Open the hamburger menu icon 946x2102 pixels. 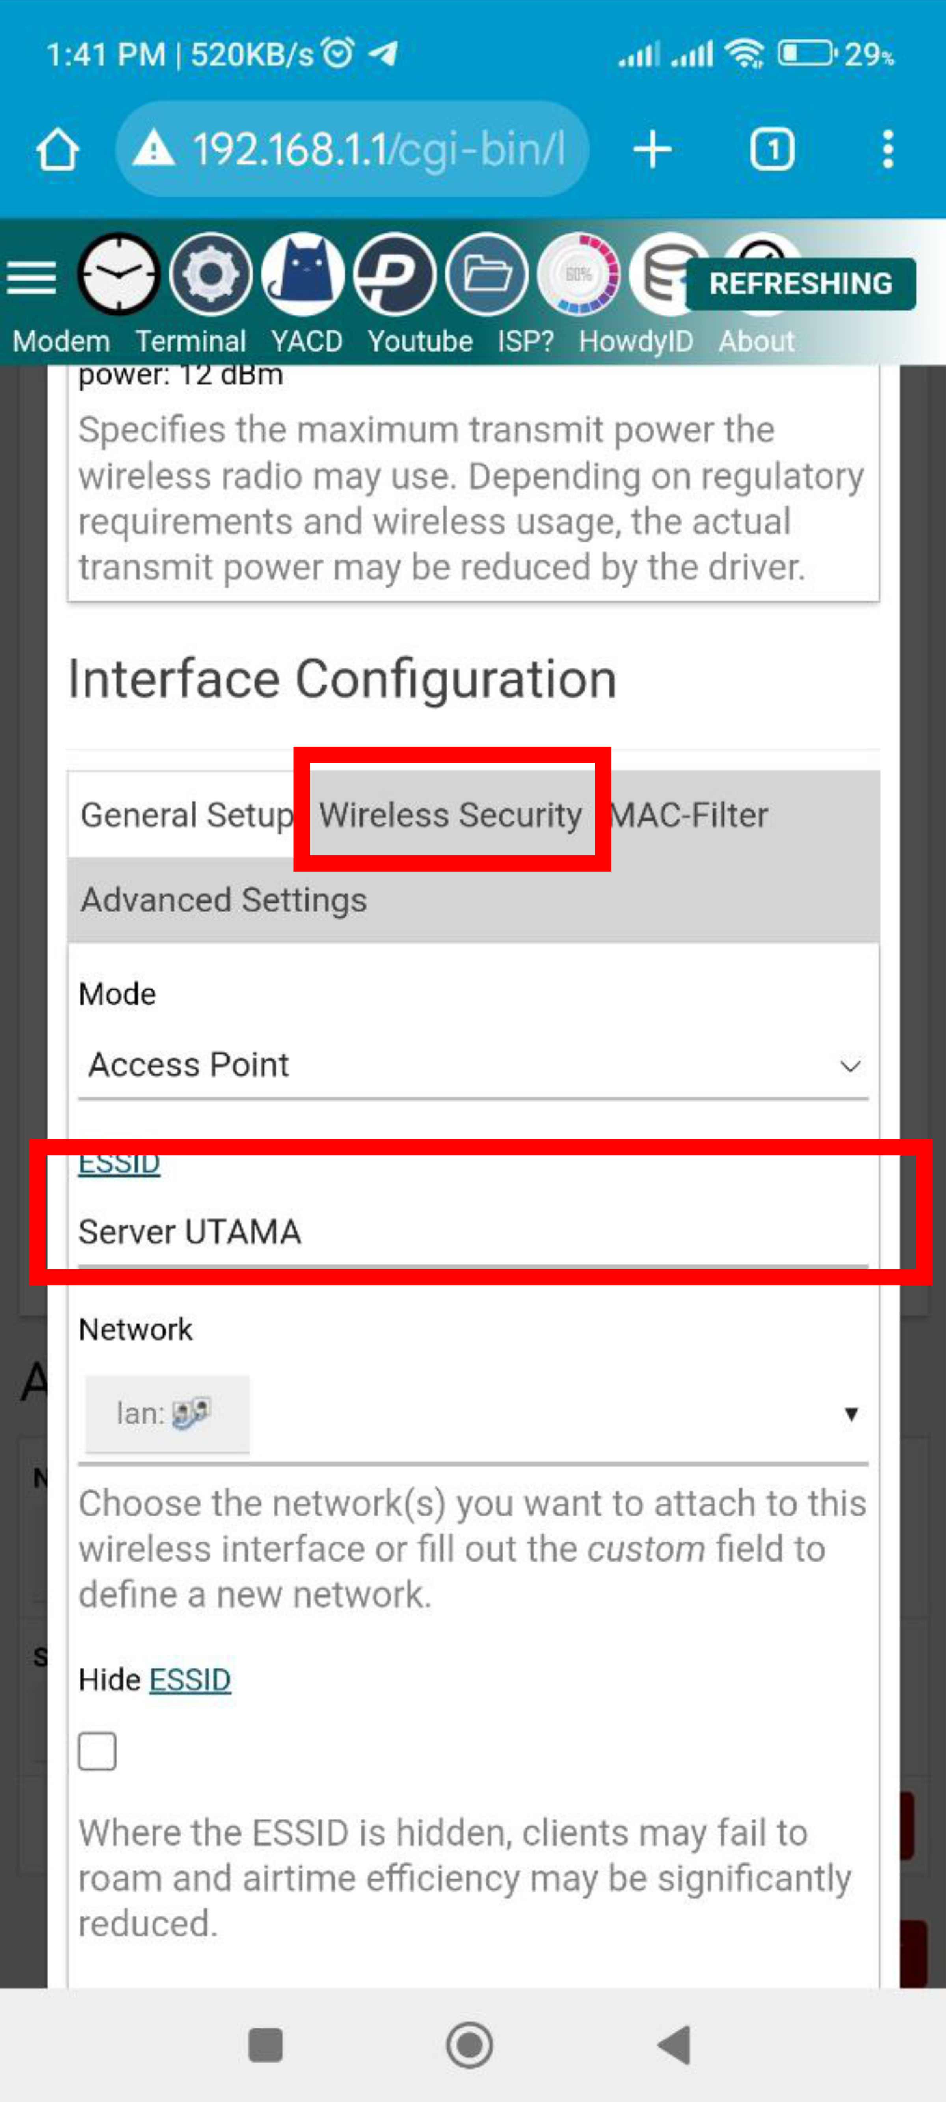(31, 278)
